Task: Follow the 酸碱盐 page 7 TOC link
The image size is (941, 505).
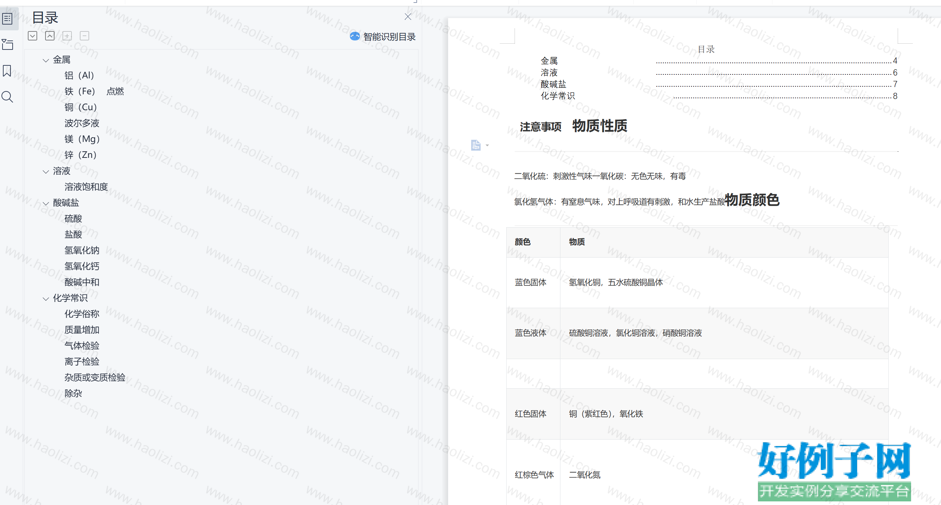Action: (719, 84)
